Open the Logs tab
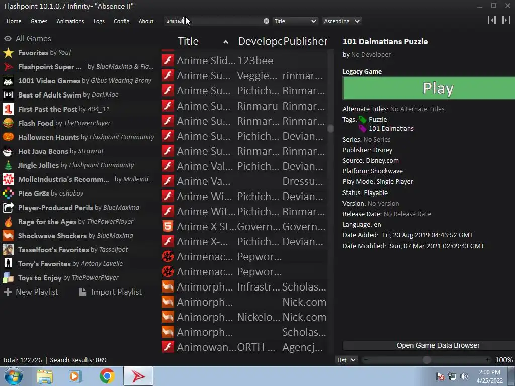 coord(99,21)
